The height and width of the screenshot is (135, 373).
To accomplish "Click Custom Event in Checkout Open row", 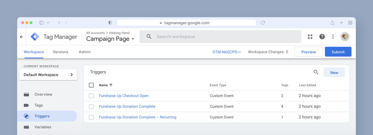I will click(x=222, y=96).
